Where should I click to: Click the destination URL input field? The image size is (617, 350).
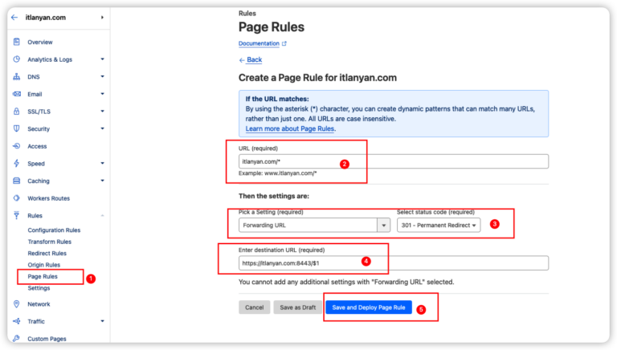pos(394,263)
